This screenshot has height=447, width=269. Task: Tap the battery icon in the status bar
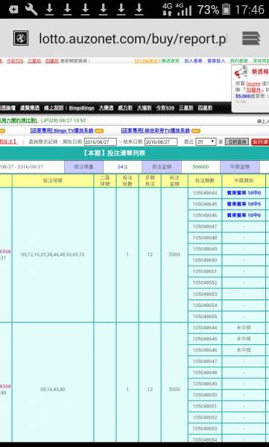click(226, 10)
